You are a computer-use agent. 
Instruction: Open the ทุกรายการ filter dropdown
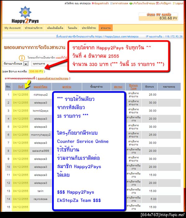tap(50, 64)
